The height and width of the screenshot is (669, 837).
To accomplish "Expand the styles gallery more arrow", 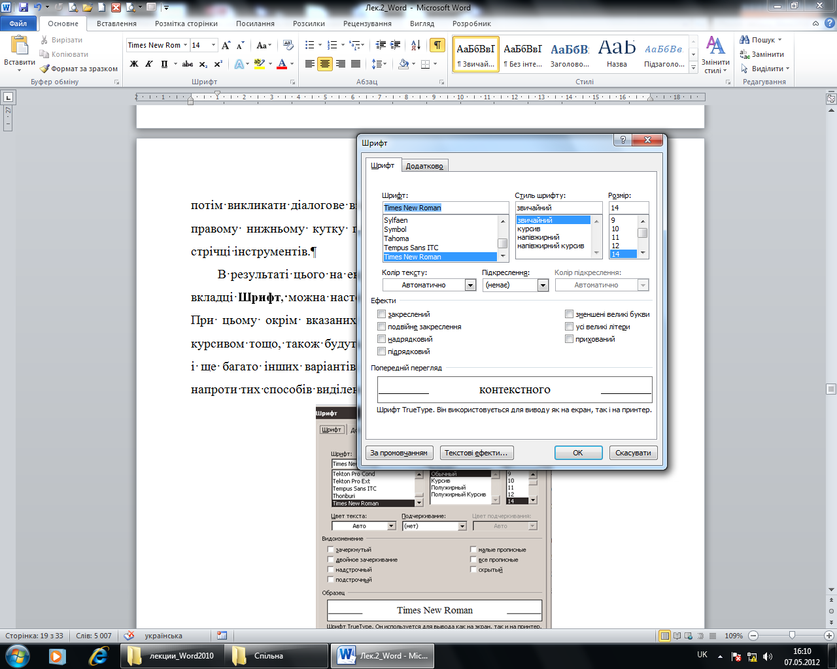I will click(693, 67).
